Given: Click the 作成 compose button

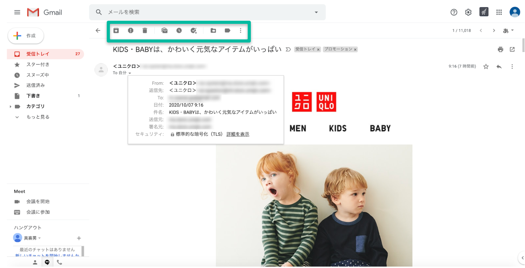Looking at the screenshot, I should 26,36.
